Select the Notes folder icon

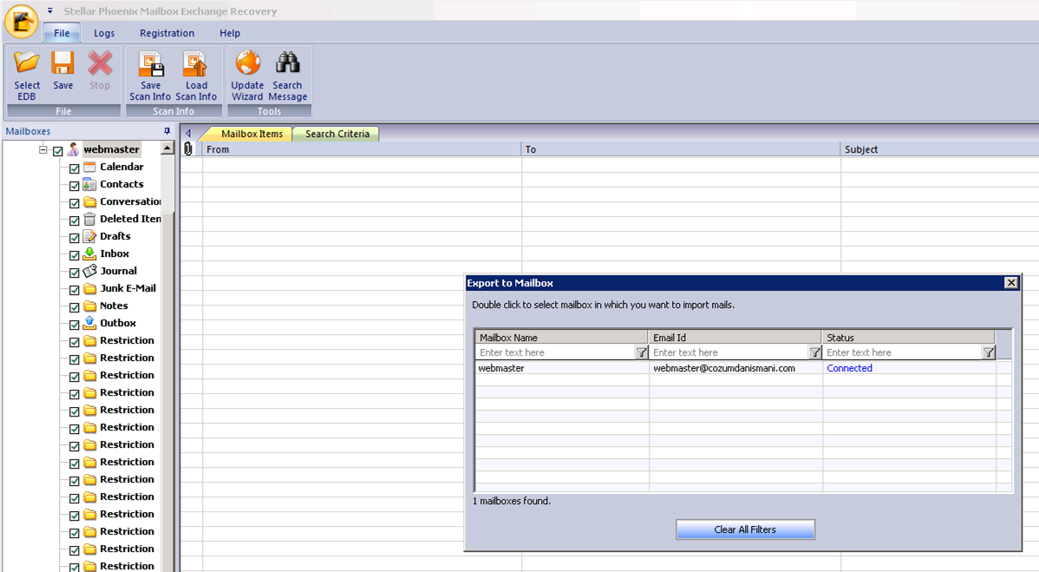[x=89, y=306]
